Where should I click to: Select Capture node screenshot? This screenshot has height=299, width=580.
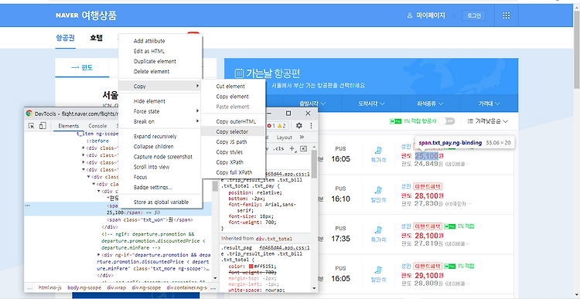(x=160, y=157)
